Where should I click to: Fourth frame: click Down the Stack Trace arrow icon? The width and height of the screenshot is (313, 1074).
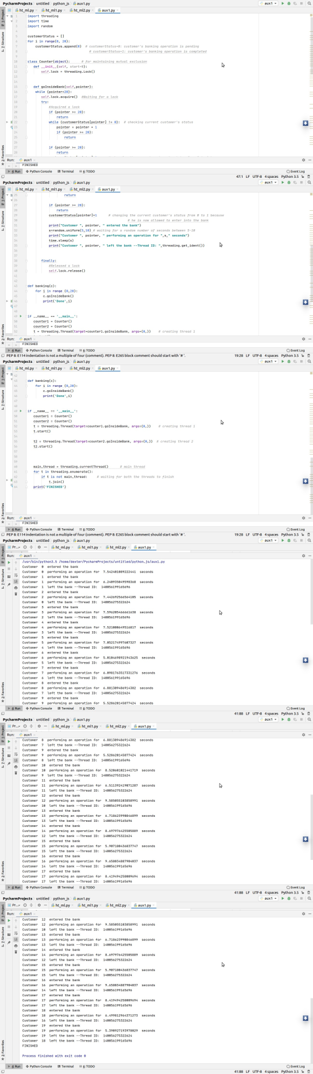tap(16, 569)
